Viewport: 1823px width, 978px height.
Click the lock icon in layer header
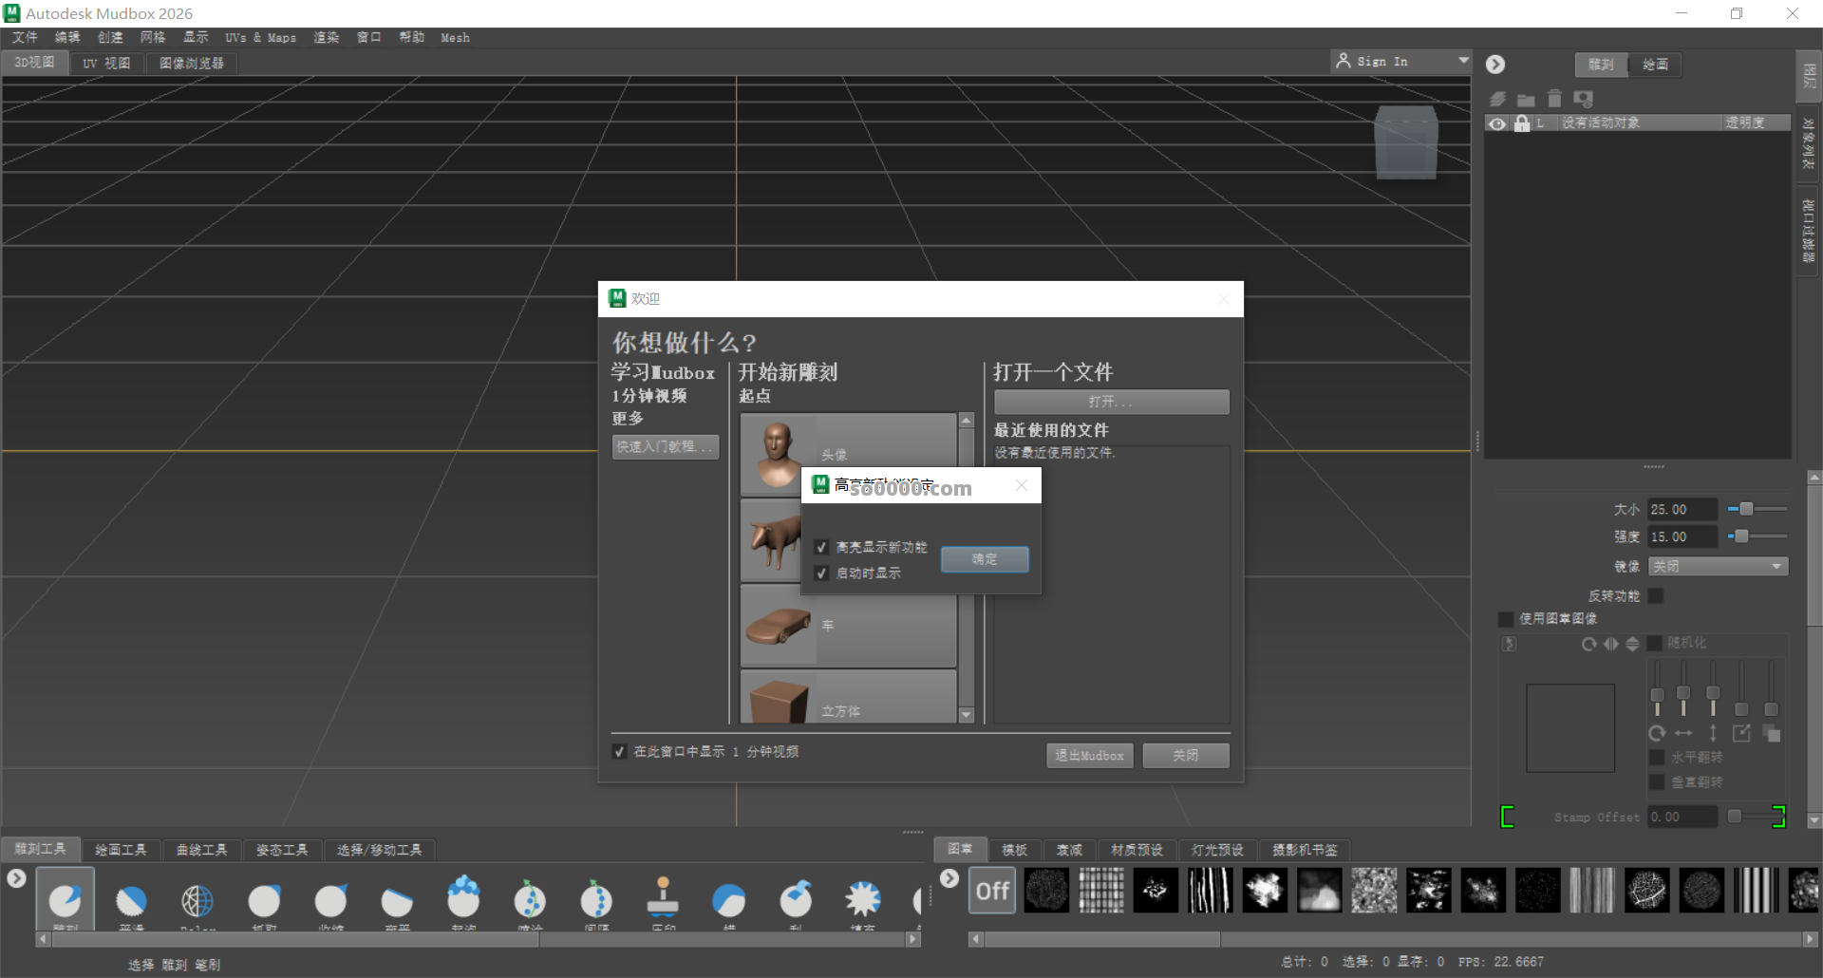[1522, 123]
